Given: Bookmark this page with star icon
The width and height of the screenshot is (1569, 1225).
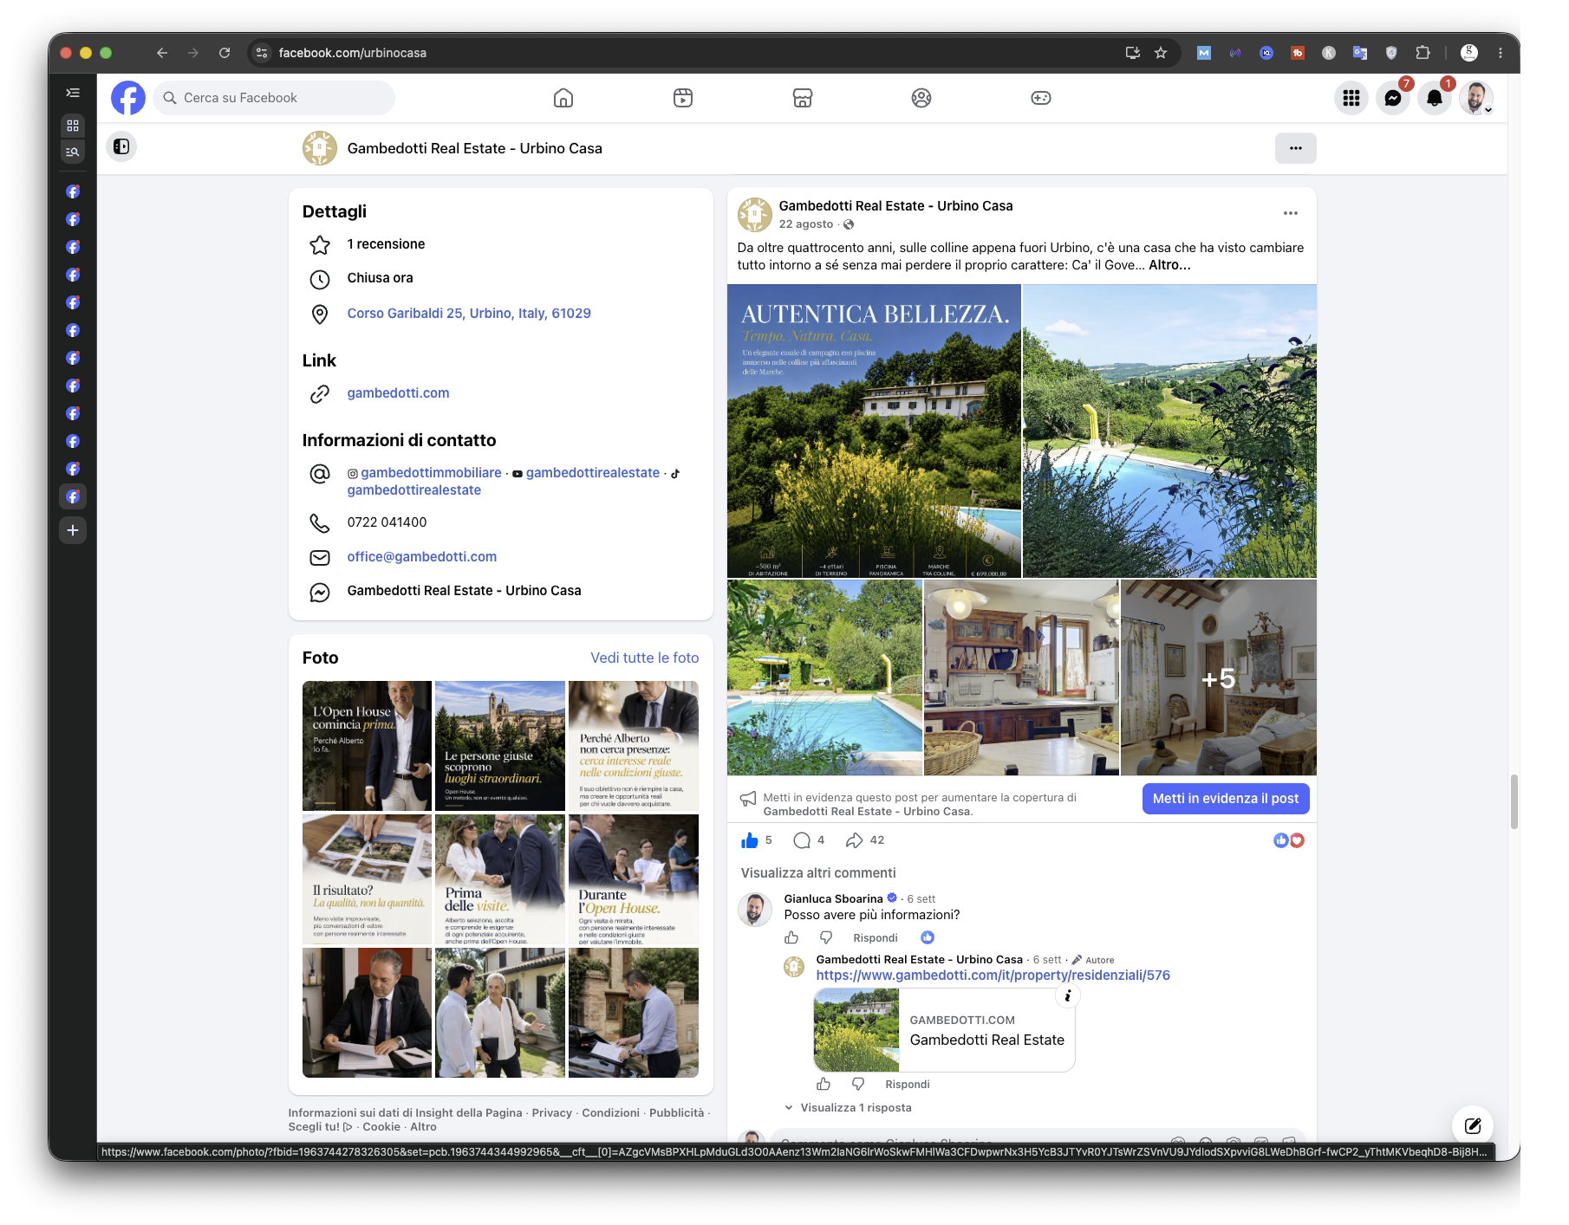Looking at the screenshot, I should point(1161,53).
